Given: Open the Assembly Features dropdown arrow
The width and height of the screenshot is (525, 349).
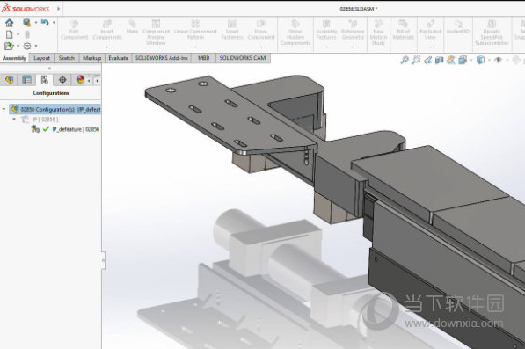Looking at the screenshot, I should click(x=326, y=47).
